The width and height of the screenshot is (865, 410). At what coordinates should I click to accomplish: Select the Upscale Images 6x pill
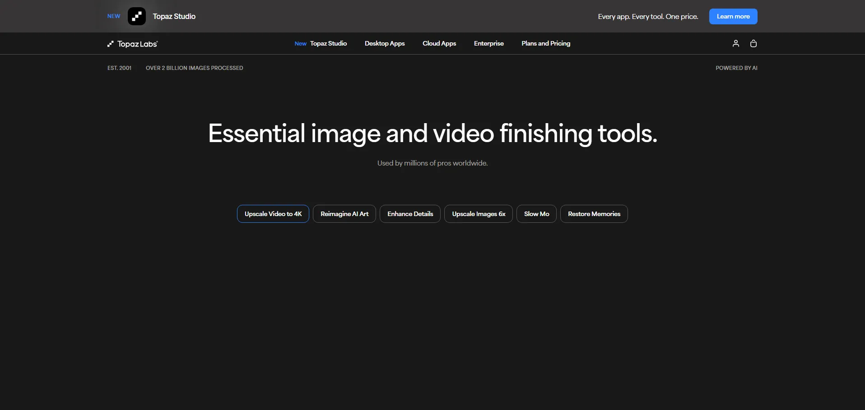coord(479,214)
